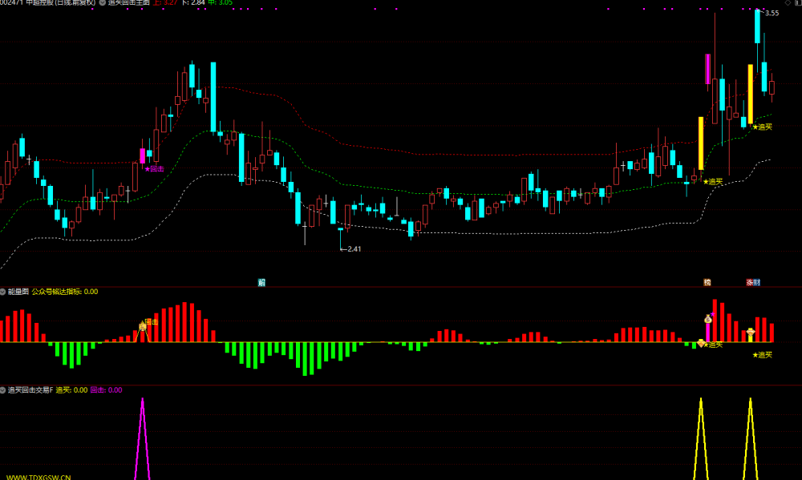
Task: Click the tall magenta candlestick near the top right
Action: (708, 69)
